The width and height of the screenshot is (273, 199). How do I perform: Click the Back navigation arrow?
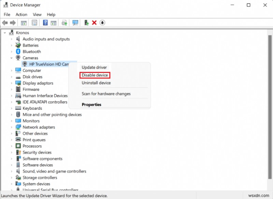click(x=5, y=22)
